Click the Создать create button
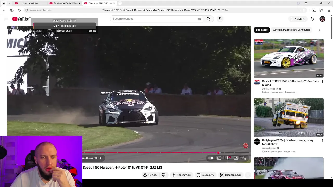 [x=298, y=19]
